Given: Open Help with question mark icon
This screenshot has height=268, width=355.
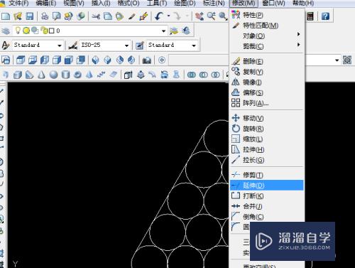Looking at the screenshot, I should [325, 16].
